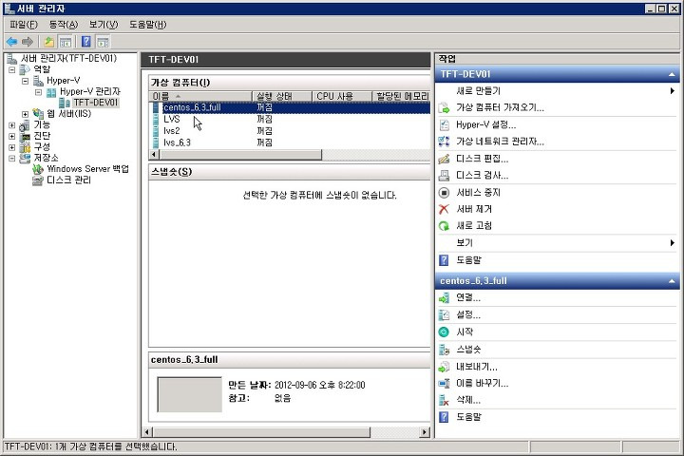Click the red X 서버 제거 icon
Viewport: 684px width, 456px height.
tap(444, 209)
